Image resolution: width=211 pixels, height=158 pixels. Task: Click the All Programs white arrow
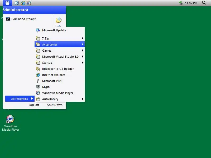pyautogui.click(x=32, y=98)
